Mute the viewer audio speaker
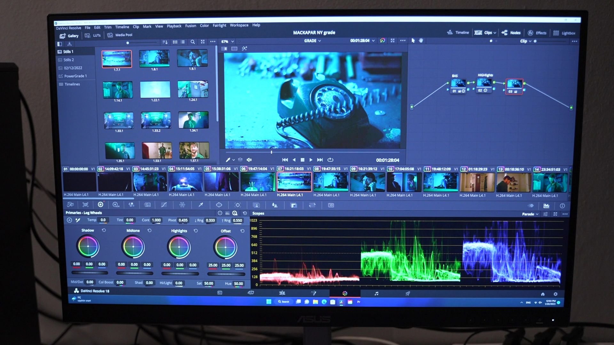 tap(249, 160)
